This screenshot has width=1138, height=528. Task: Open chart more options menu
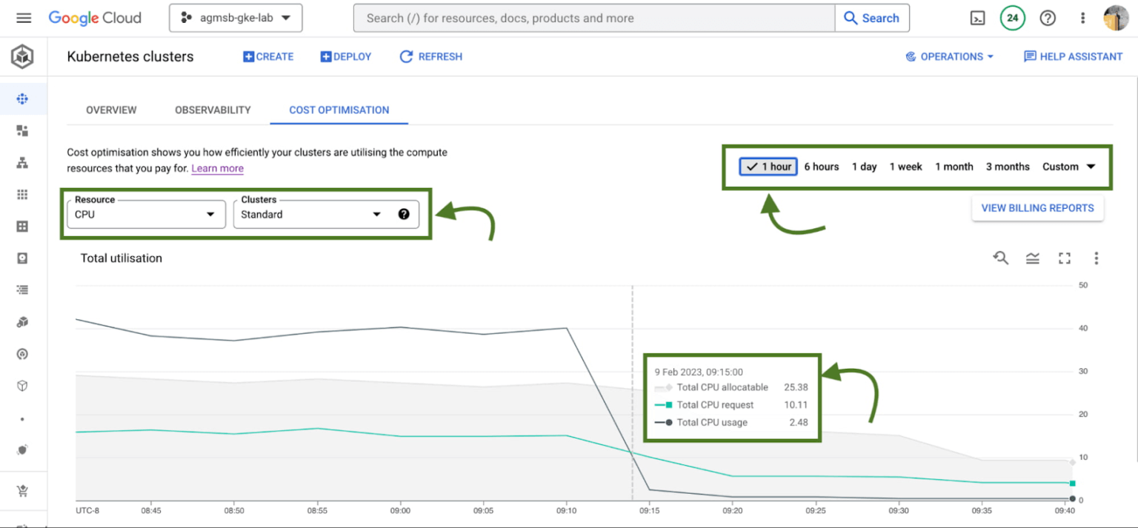click(1096, 258)
